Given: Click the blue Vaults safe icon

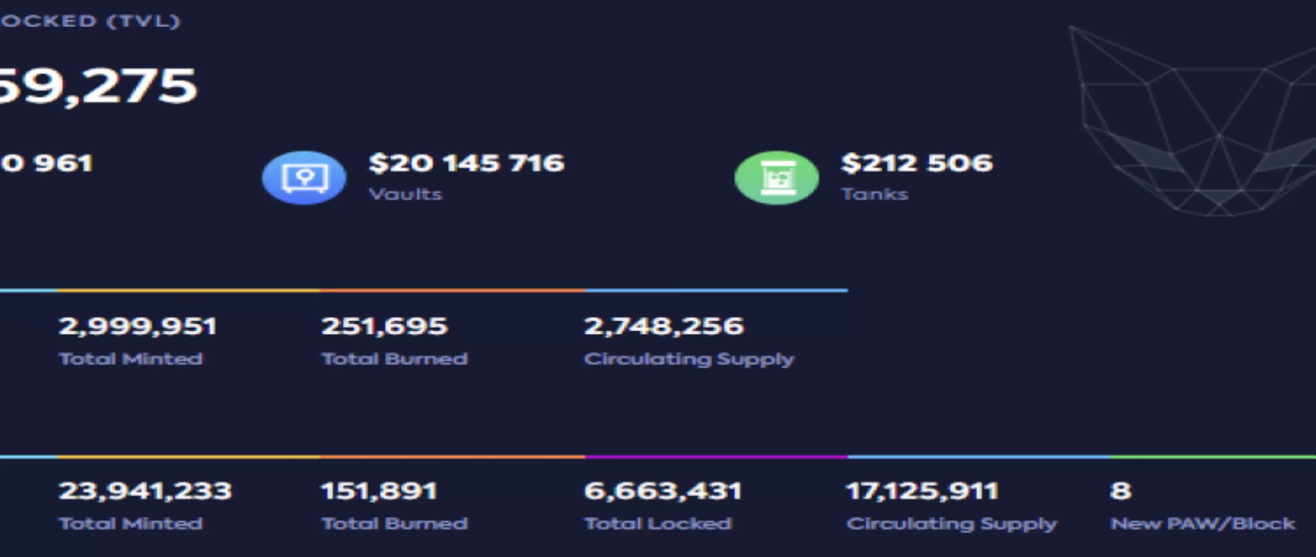Looking at the screenshot, I should (x=304, y=178).
